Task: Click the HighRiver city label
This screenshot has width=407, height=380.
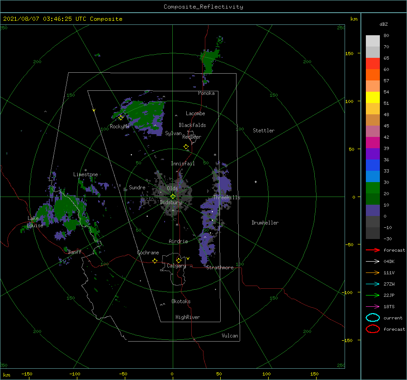Action: coord(188,317)
